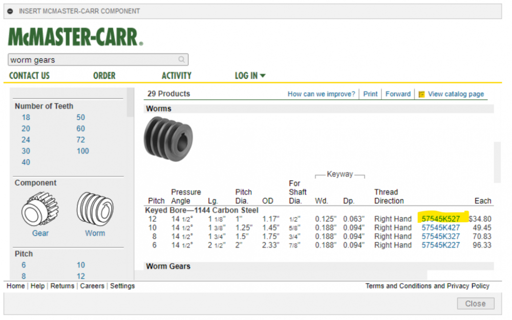Click the 29 Products count
The height and width of the screenshot is (320, 512).
tap(168, 94)
